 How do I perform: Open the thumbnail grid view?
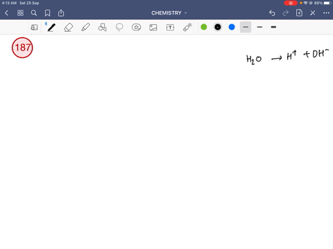tap(20, 13)
